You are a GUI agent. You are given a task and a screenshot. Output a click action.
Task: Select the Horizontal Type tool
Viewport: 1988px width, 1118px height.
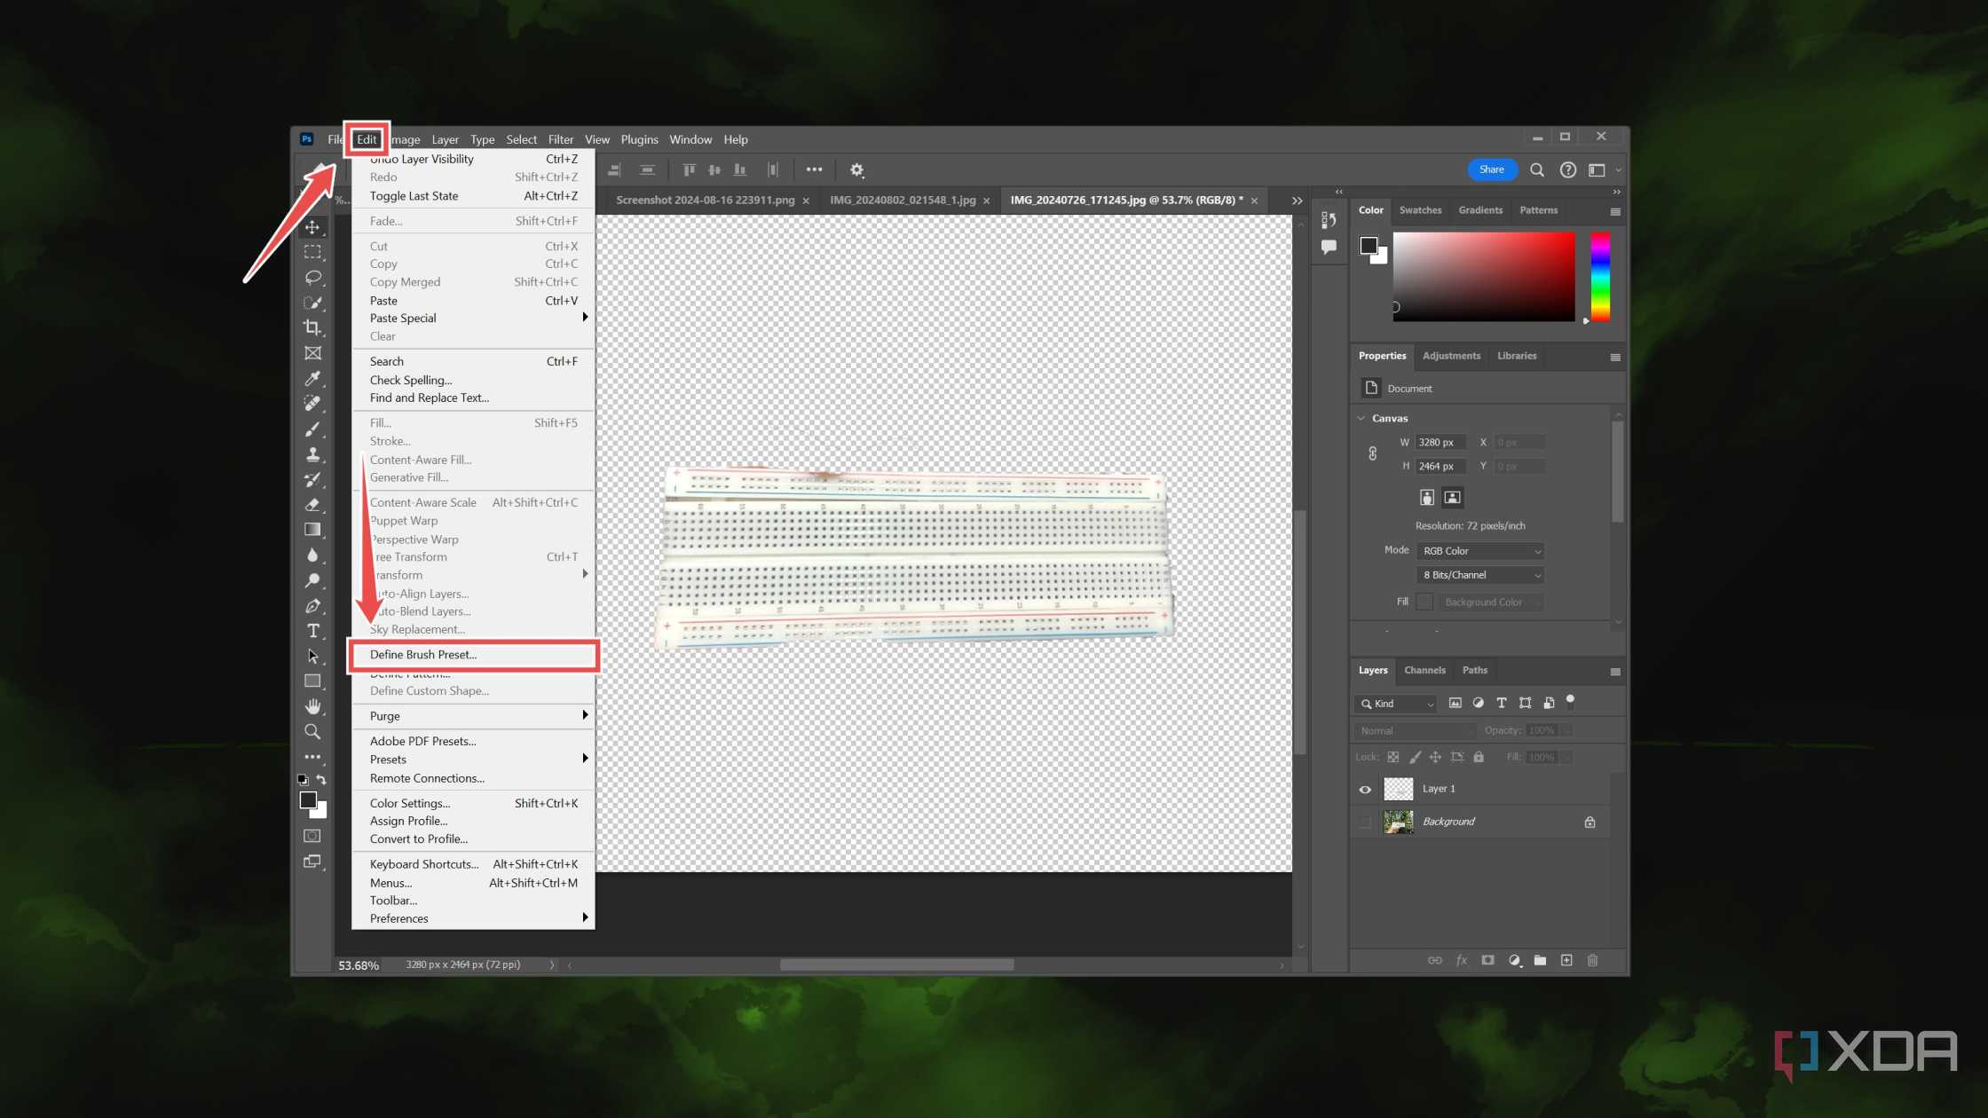point(312,631)
